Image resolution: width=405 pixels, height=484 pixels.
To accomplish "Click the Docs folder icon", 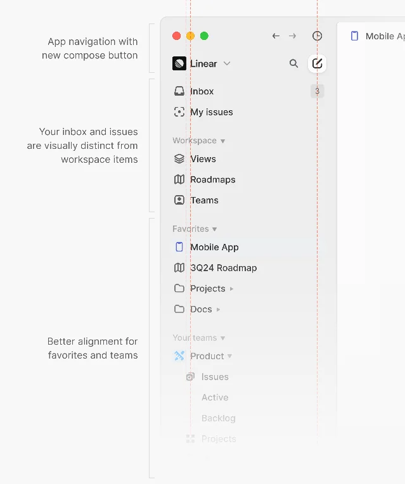I will point(179,309).
